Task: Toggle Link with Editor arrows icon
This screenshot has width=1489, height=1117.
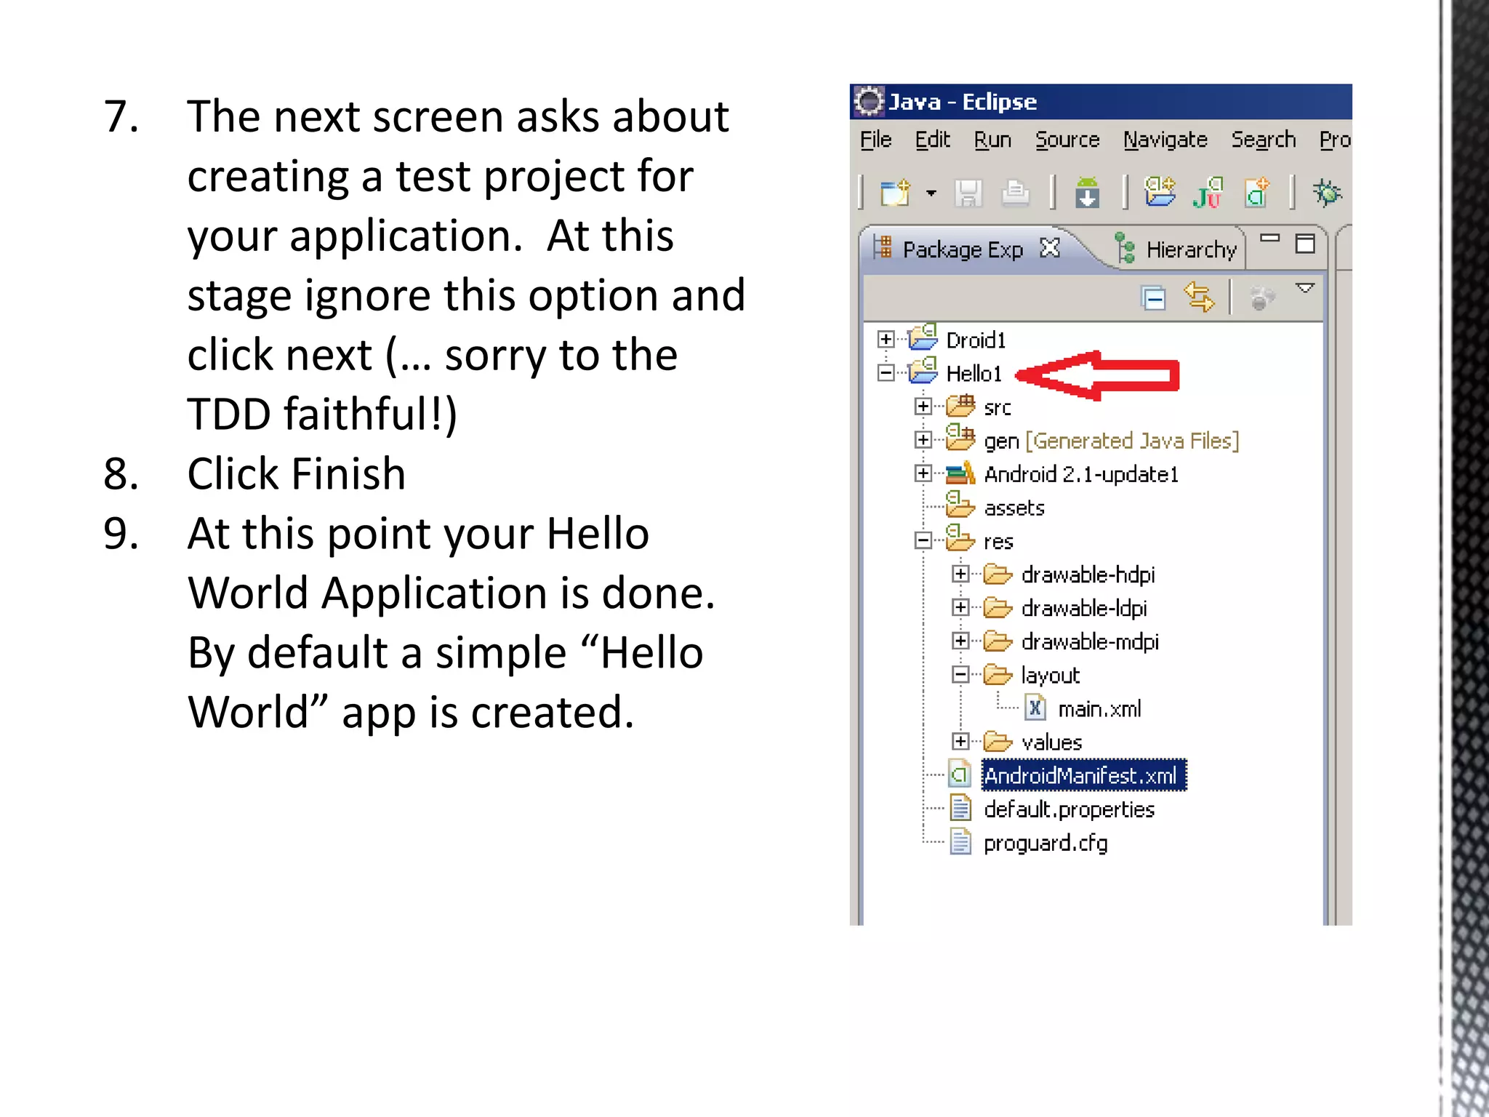Action: (1199, 297)
